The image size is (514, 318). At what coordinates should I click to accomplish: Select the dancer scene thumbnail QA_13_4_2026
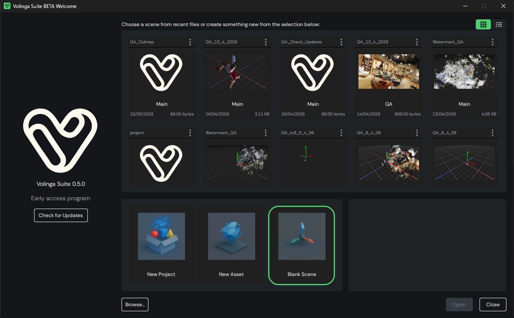(x=237, y=72)
